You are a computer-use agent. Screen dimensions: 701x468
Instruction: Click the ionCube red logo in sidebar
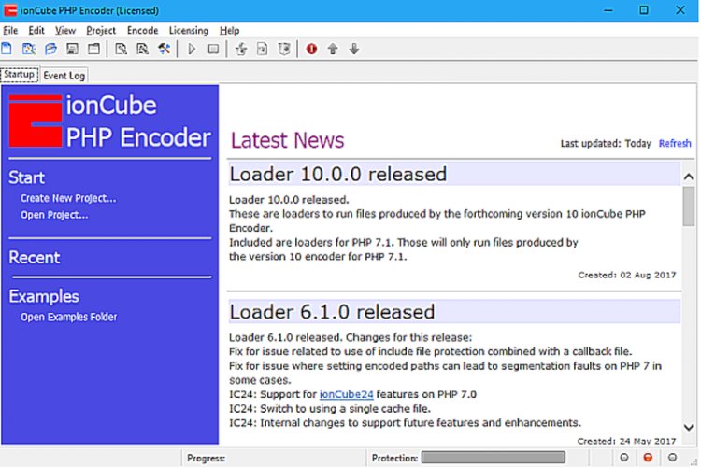36,121
